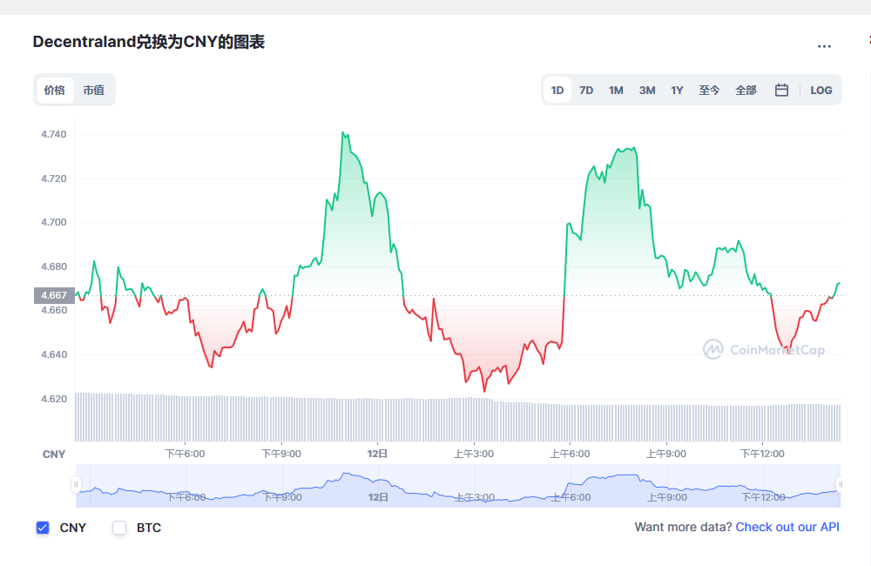Select the 1M time range
Image resolution: width=871 pixels, height=566 pixels.
[x=616, y=90]
